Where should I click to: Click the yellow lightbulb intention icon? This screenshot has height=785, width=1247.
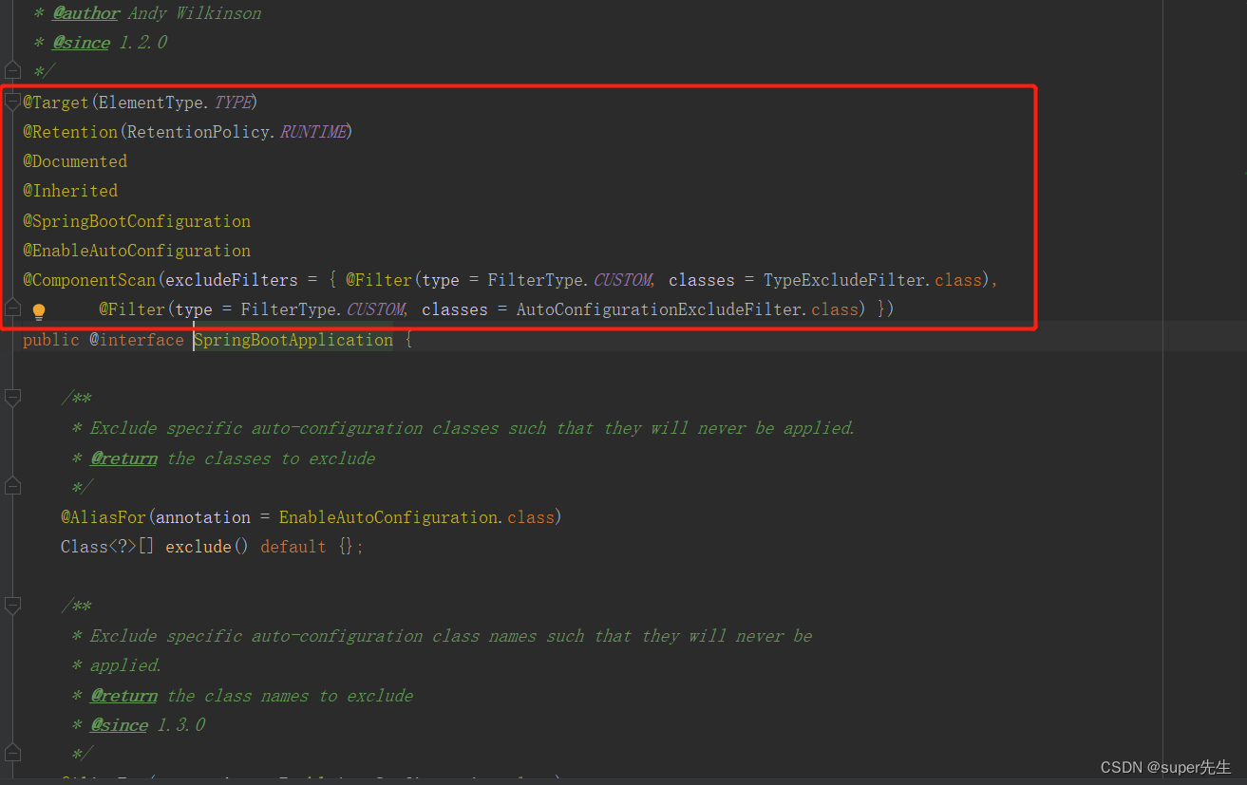[39, 311]
